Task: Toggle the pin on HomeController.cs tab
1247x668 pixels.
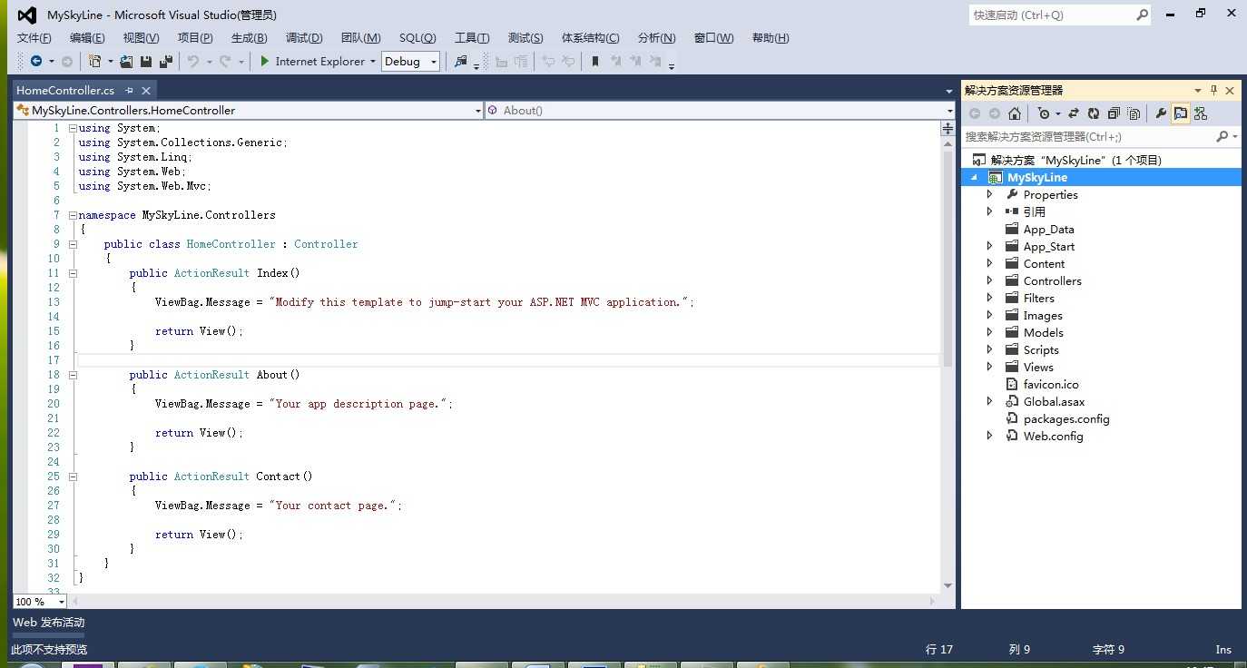Action: (x=129, y=90)
